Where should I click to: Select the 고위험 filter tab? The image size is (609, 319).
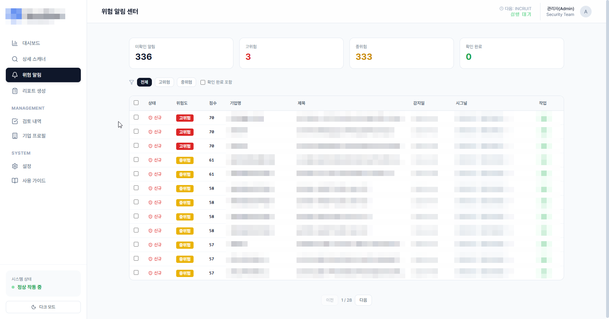click(164, 82)
